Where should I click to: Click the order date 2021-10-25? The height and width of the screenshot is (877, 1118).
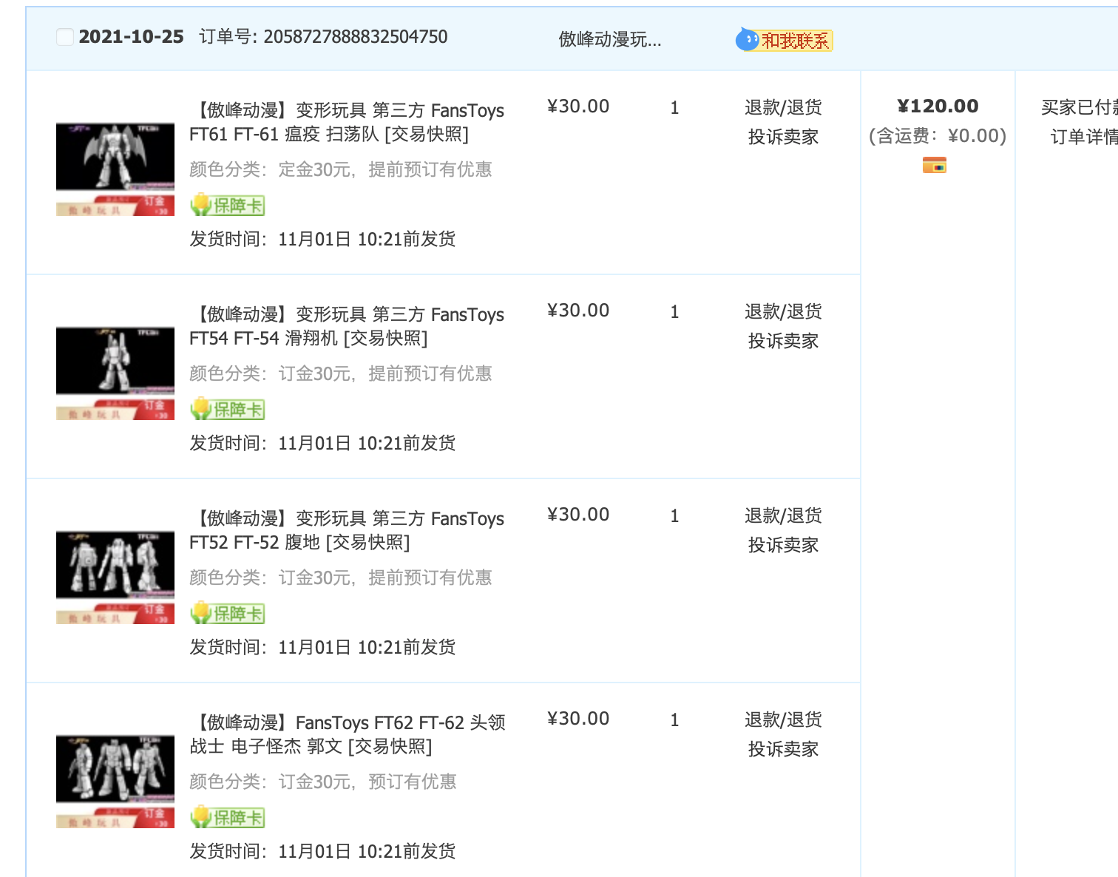(131, 37)
